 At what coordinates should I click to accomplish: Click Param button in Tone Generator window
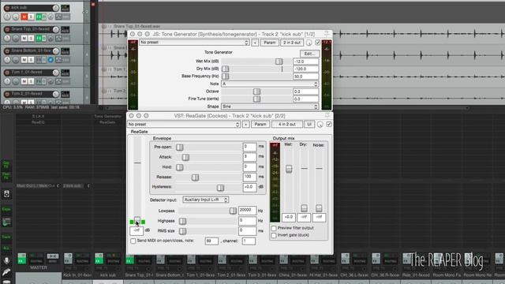coord(270,43)
